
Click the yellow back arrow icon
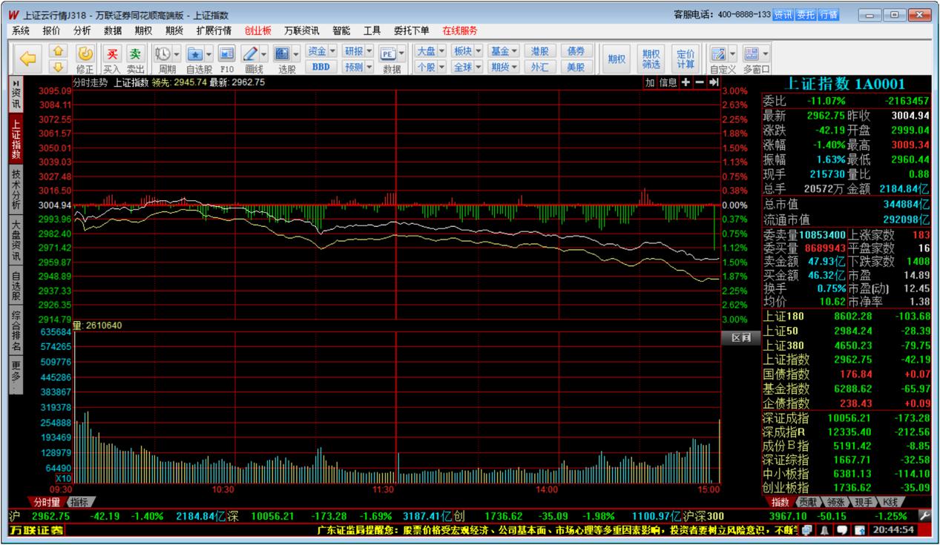click(x=28, y=59)
